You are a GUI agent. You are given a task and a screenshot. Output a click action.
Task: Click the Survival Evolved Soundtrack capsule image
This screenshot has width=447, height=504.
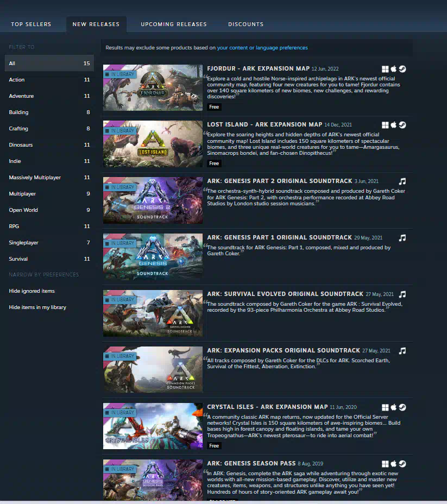153,313
